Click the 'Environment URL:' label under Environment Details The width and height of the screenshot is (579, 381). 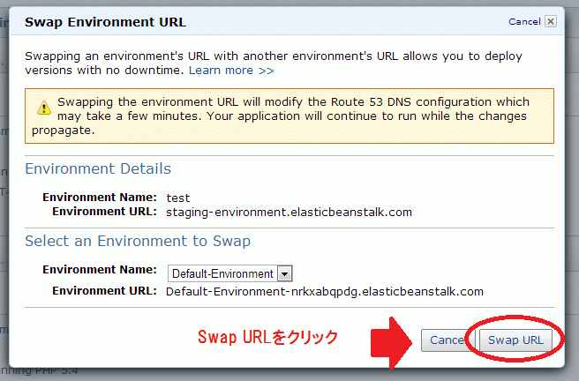tap(104, 212)
